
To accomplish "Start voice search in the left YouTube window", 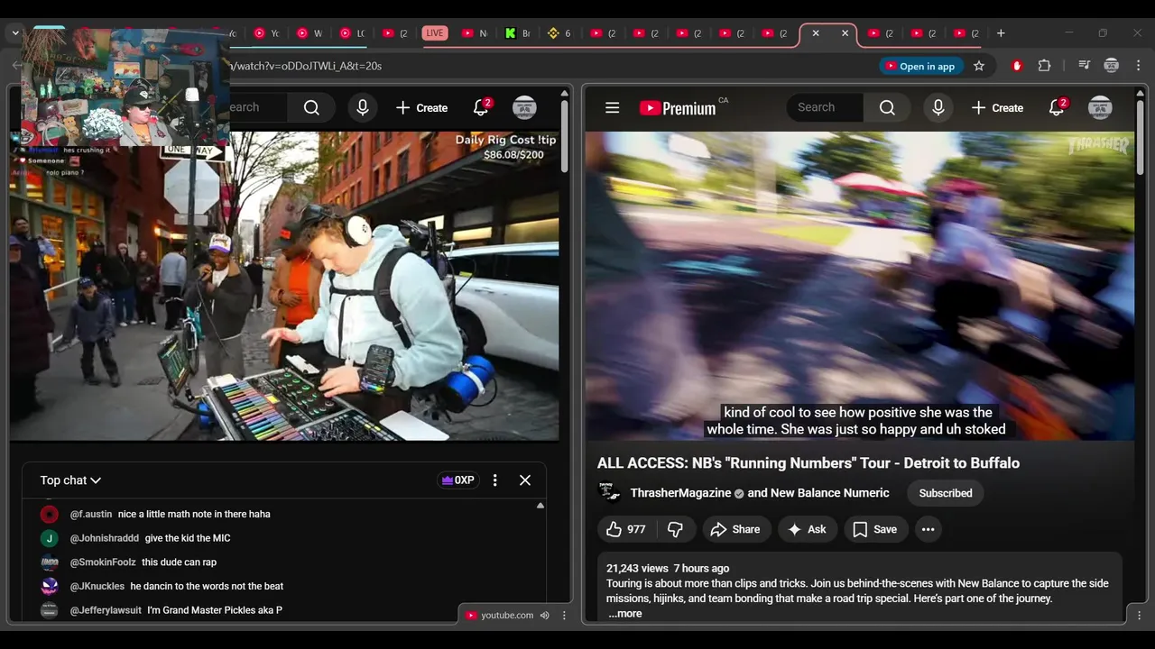I will (363, 108).
